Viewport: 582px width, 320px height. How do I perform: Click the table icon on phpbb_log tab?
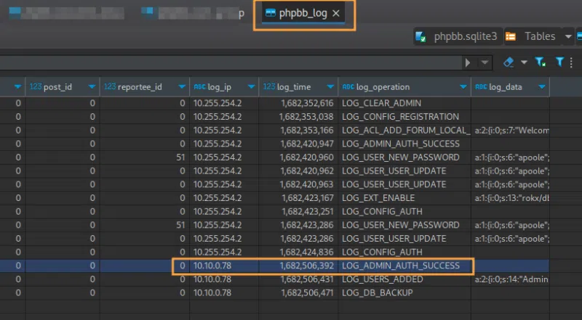[x=270, y=14]
